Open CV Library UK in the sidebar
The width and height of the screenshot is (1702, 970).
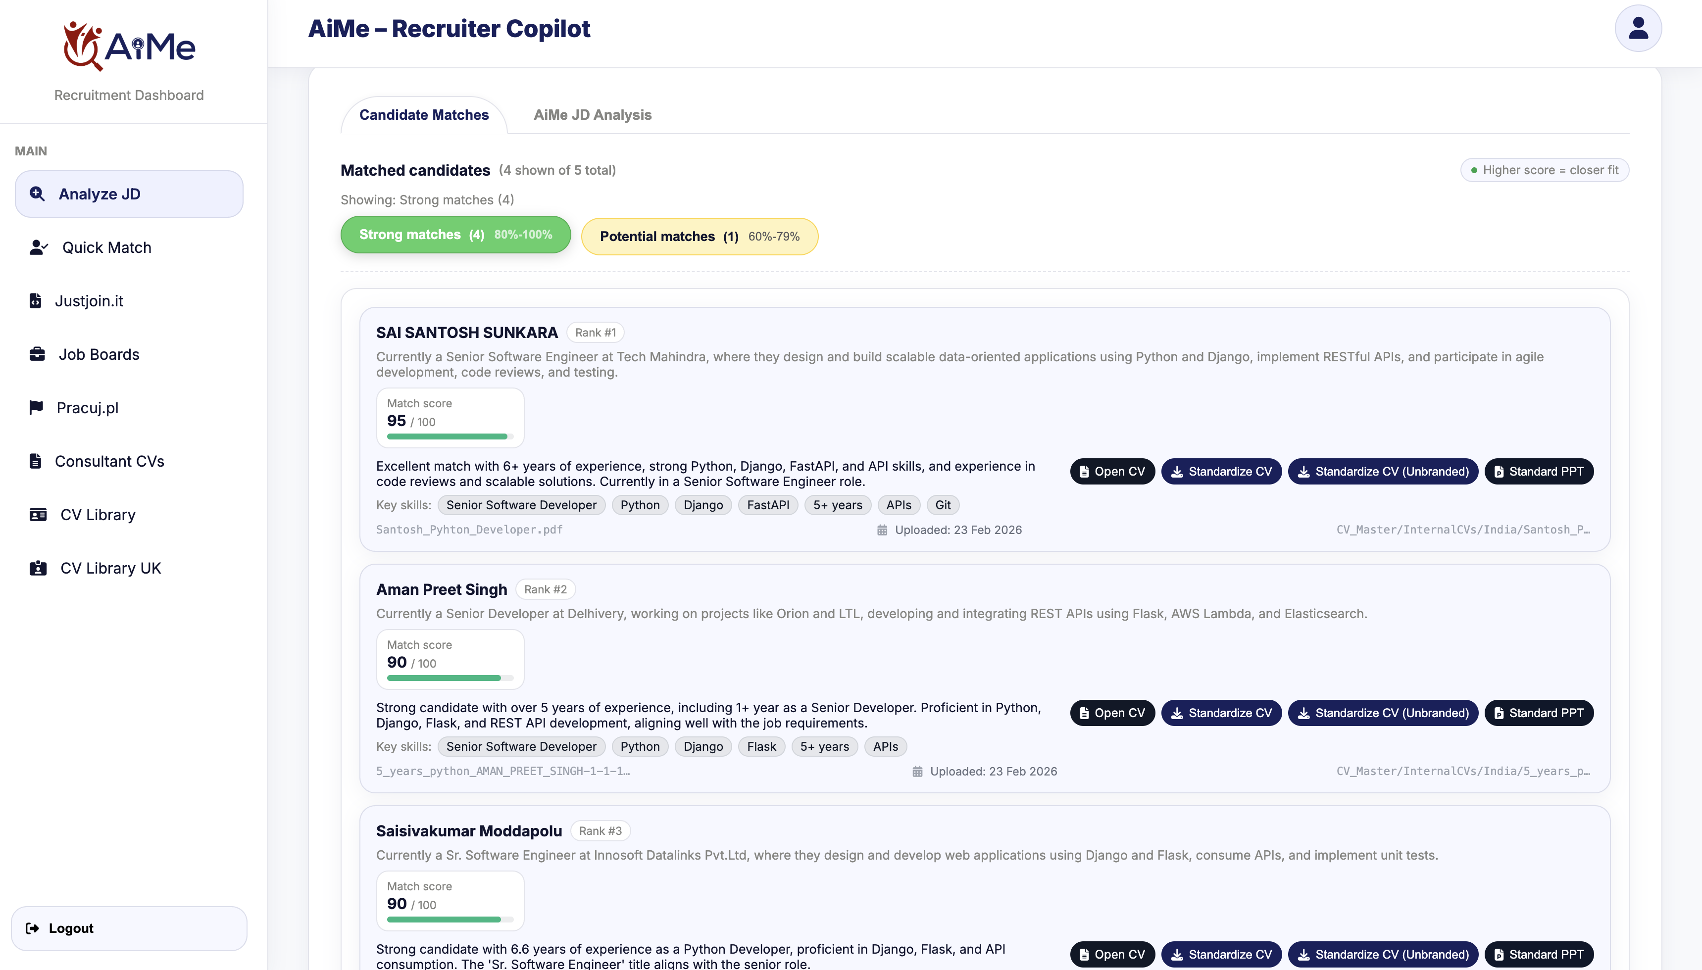(129, 568)
